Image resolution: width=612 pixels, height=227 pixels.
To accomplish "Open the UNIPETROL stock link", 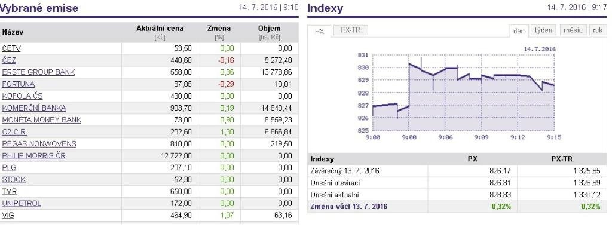I will point(21,203).
